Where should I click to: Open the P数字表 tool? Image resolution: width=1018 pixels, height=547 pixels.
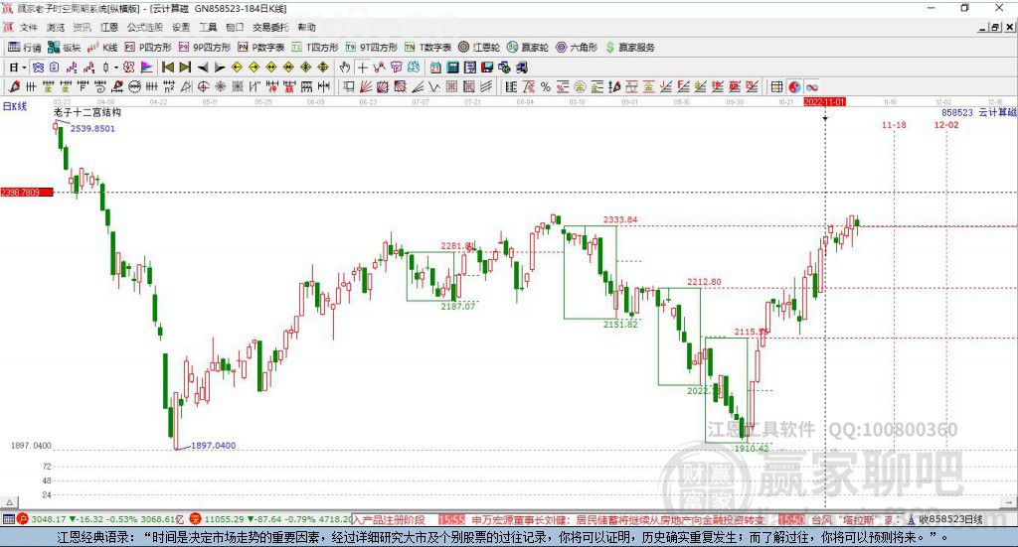tap(261, 48)
